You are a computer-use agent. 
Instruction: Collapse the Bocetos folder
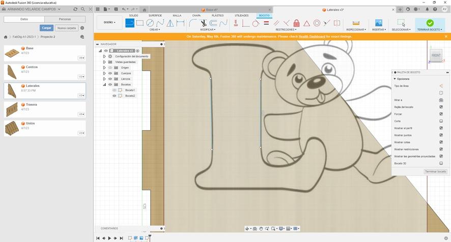104,84
